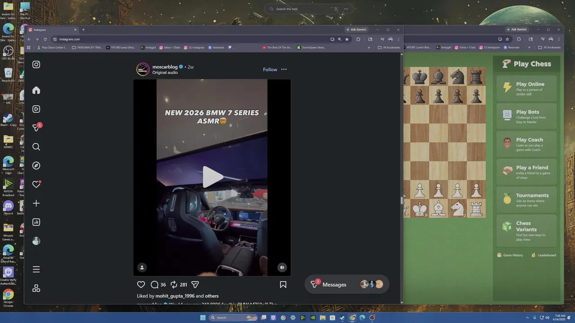This screenshot has height=323, width=575.
Task: Click the Windows Start button
Action: (203, 318)
